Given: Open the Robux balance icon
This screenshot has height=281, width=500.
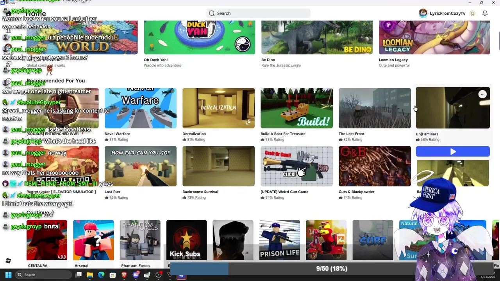Looking at the screenshot, I should coord(472,13).
